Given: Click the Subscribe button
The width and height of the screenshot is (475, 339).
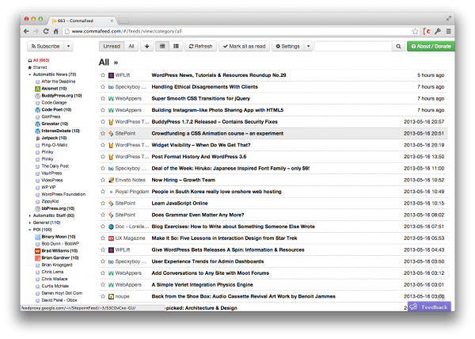Looking at the screenshot, I should 46,47.
